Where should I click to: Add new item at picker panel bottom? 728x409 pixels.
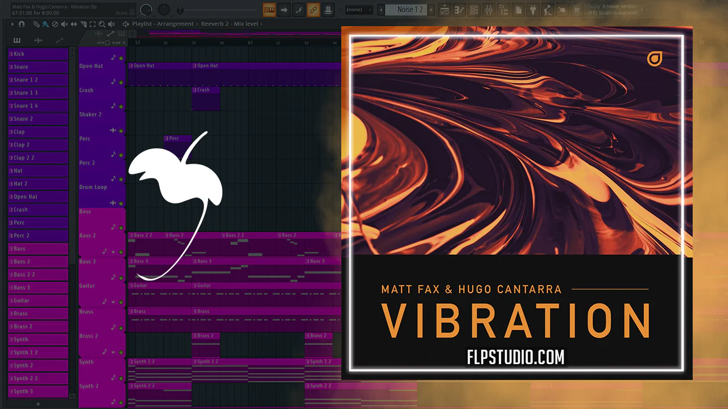38,404
